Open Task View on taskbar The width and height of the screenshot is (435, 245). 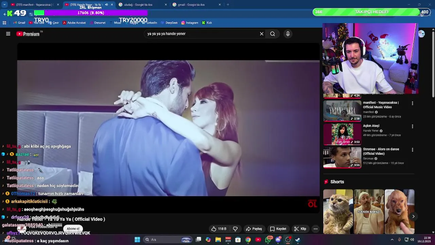coord(198,240)
